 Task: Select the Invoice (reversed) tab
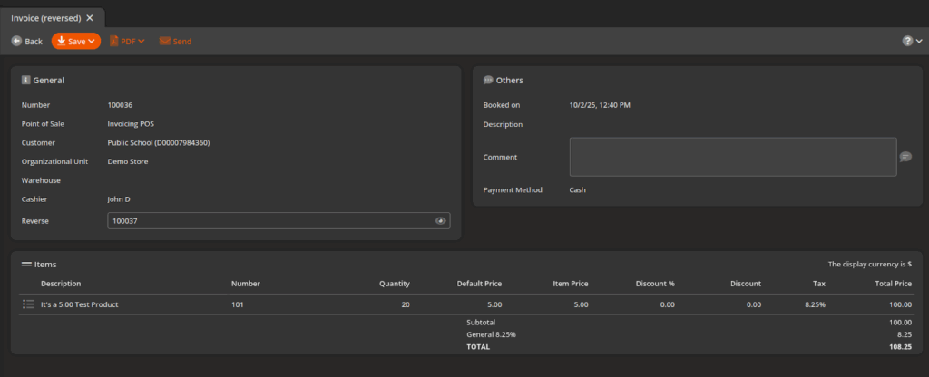45,17
